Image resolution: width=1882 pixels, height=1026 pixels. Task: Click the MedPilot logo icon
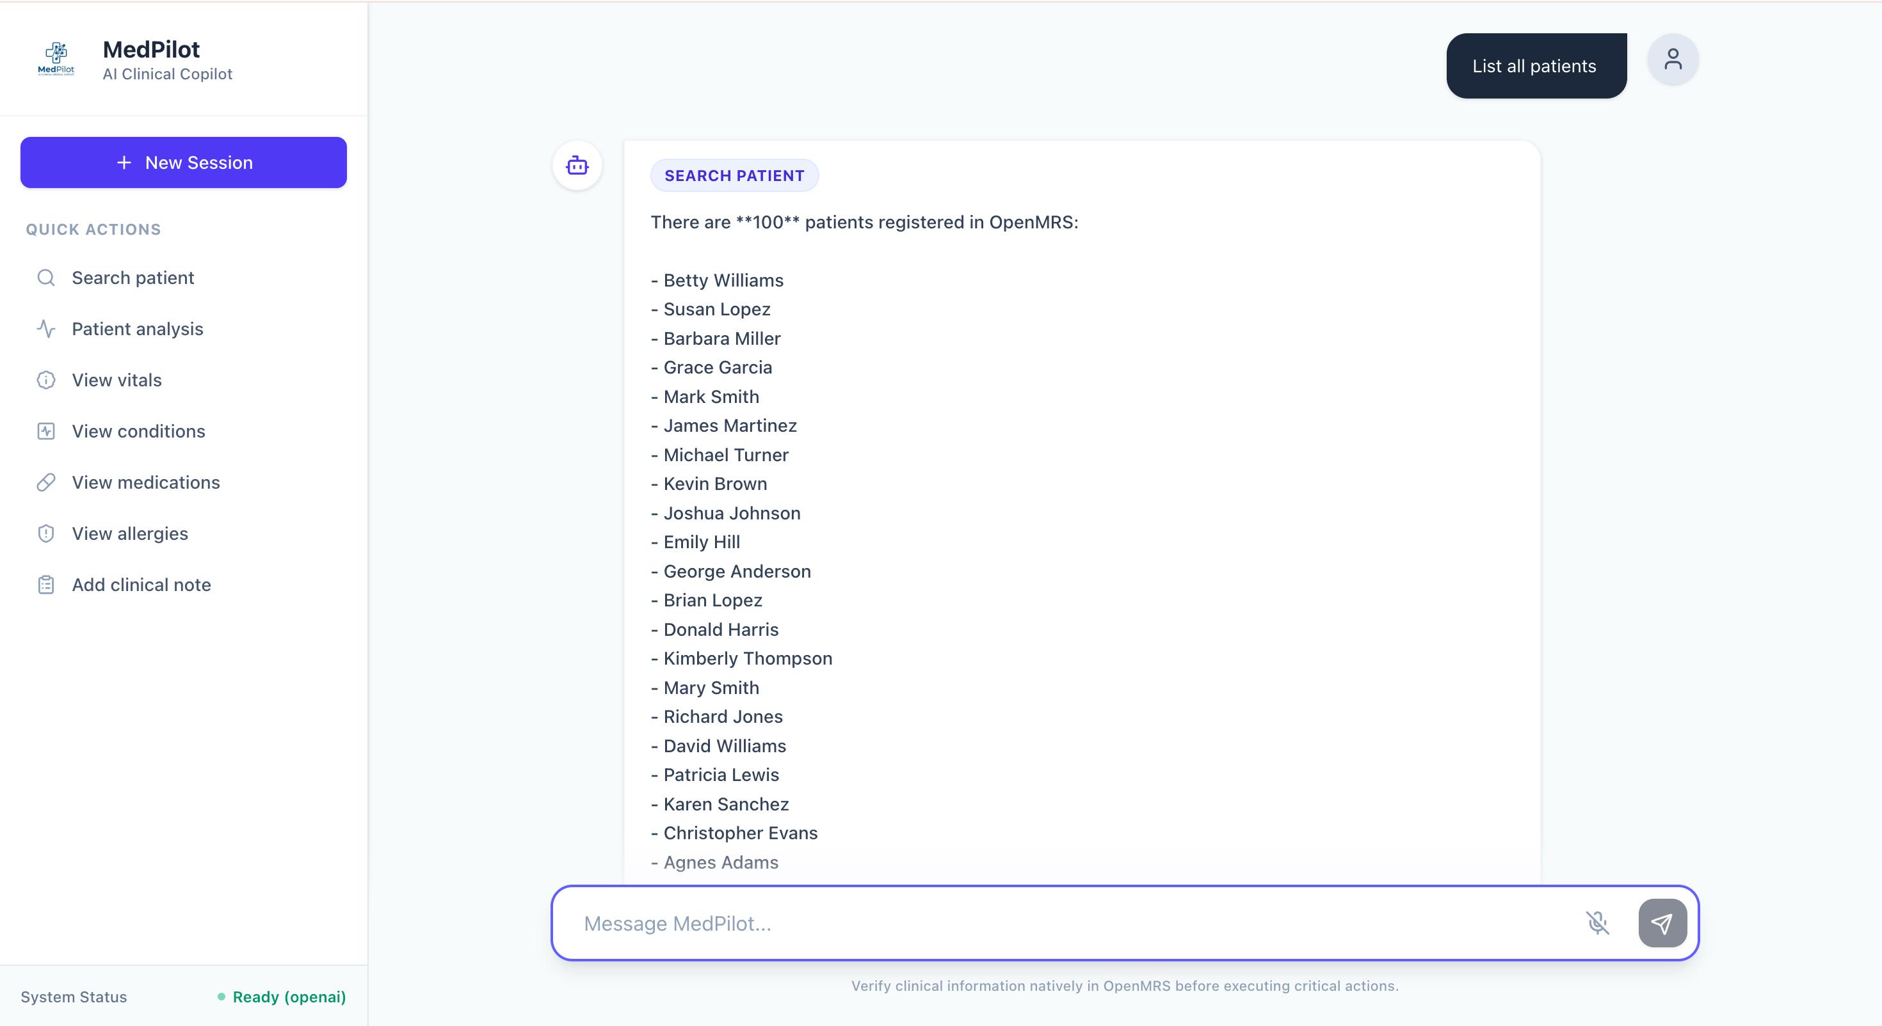[56, 59]
